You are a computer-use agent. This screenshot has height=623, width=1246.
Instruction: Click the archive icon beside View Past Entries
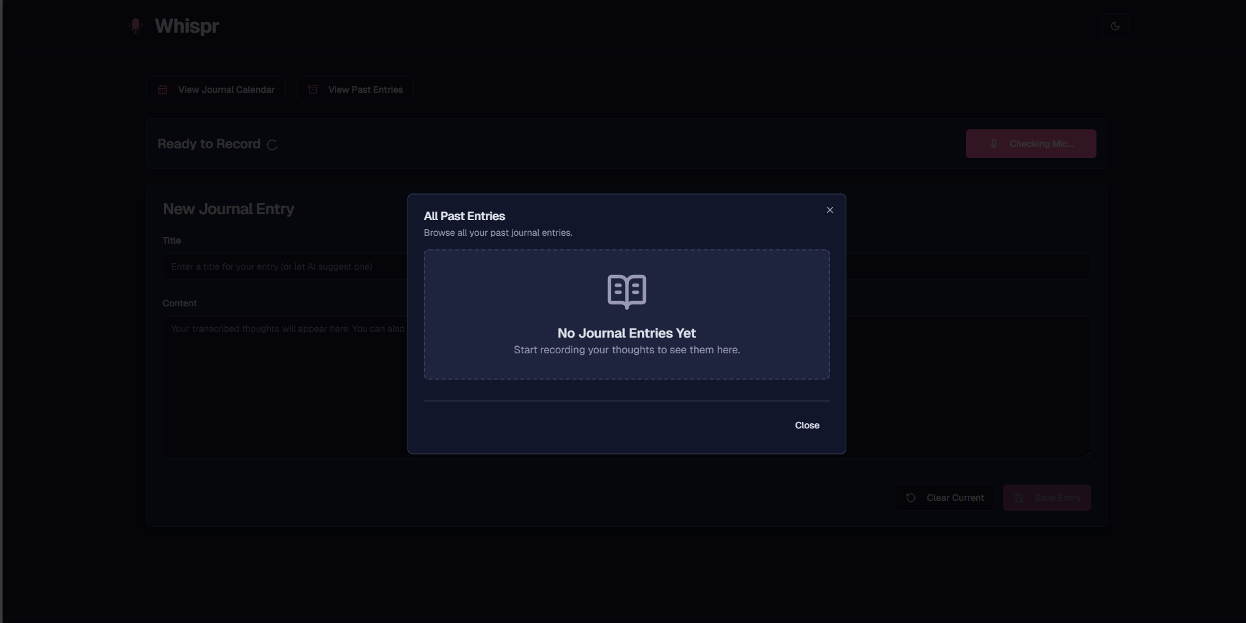(313, 89)
